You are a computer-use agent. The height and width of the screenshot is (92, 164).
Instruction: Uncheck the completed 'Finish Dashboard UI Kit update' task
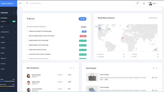pos(27,27)
